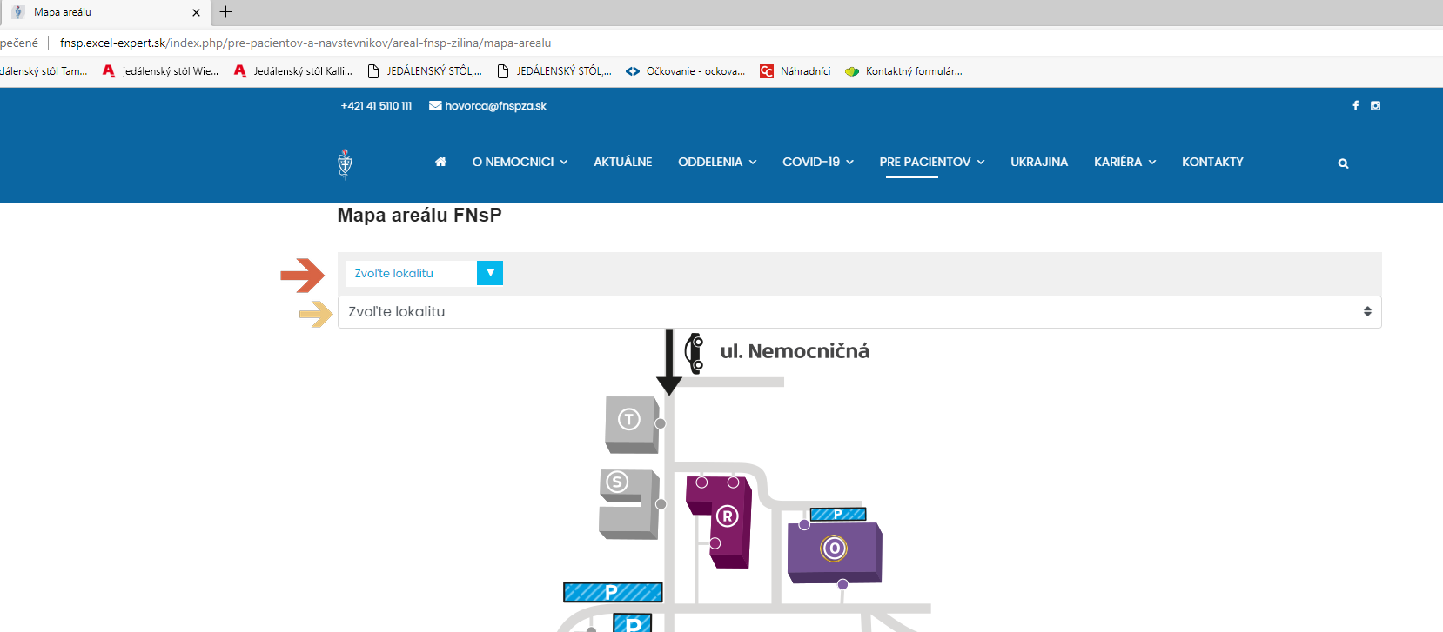Image resolution: width=1443 pixels, height=632 pixels.
Task: Switch to the Mapa areálu browser tab
Action: pyautogui.click(x=104, y=12)
